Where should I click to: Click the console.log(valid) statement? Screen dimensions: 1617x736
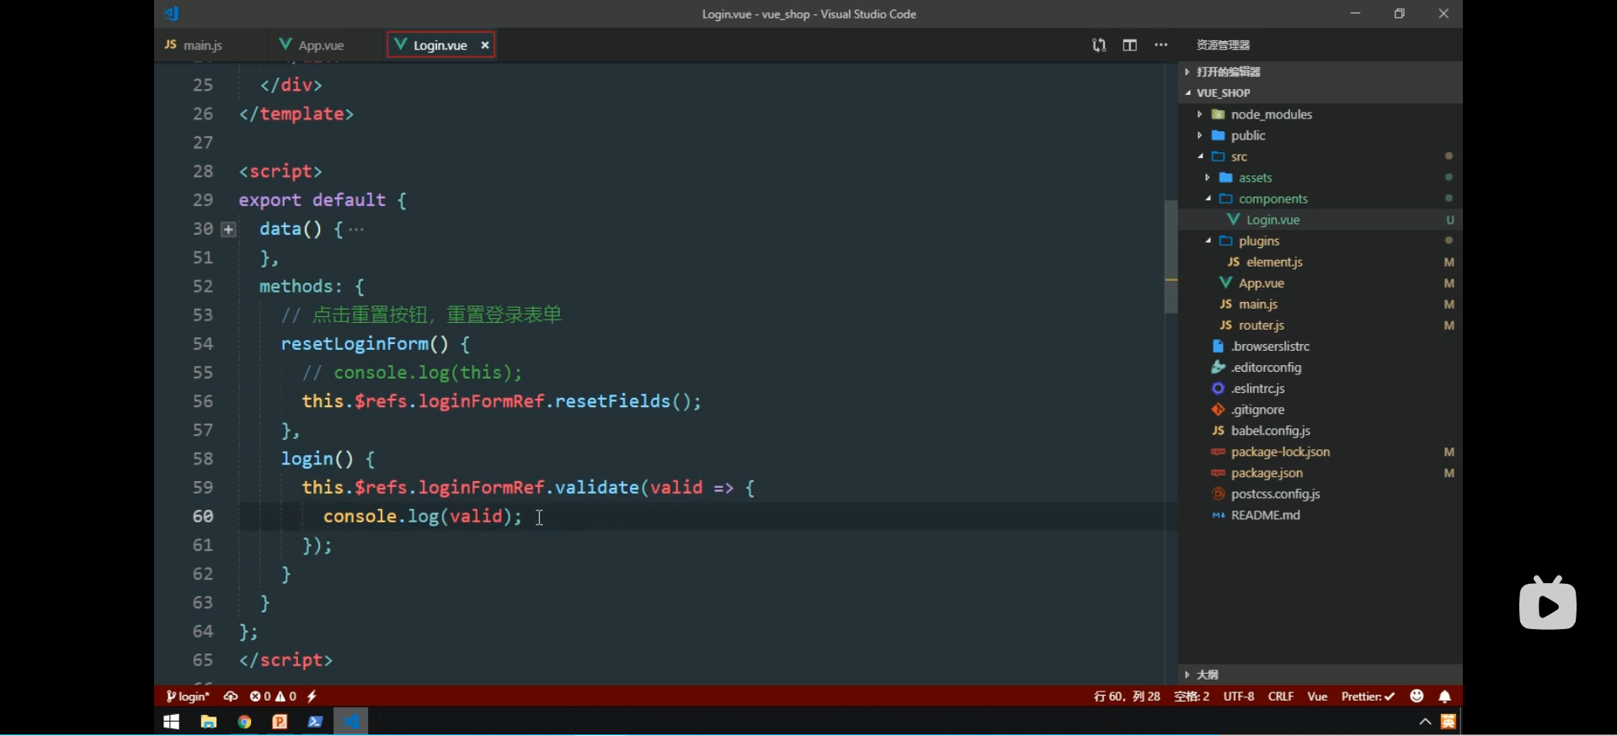(423, 516)
